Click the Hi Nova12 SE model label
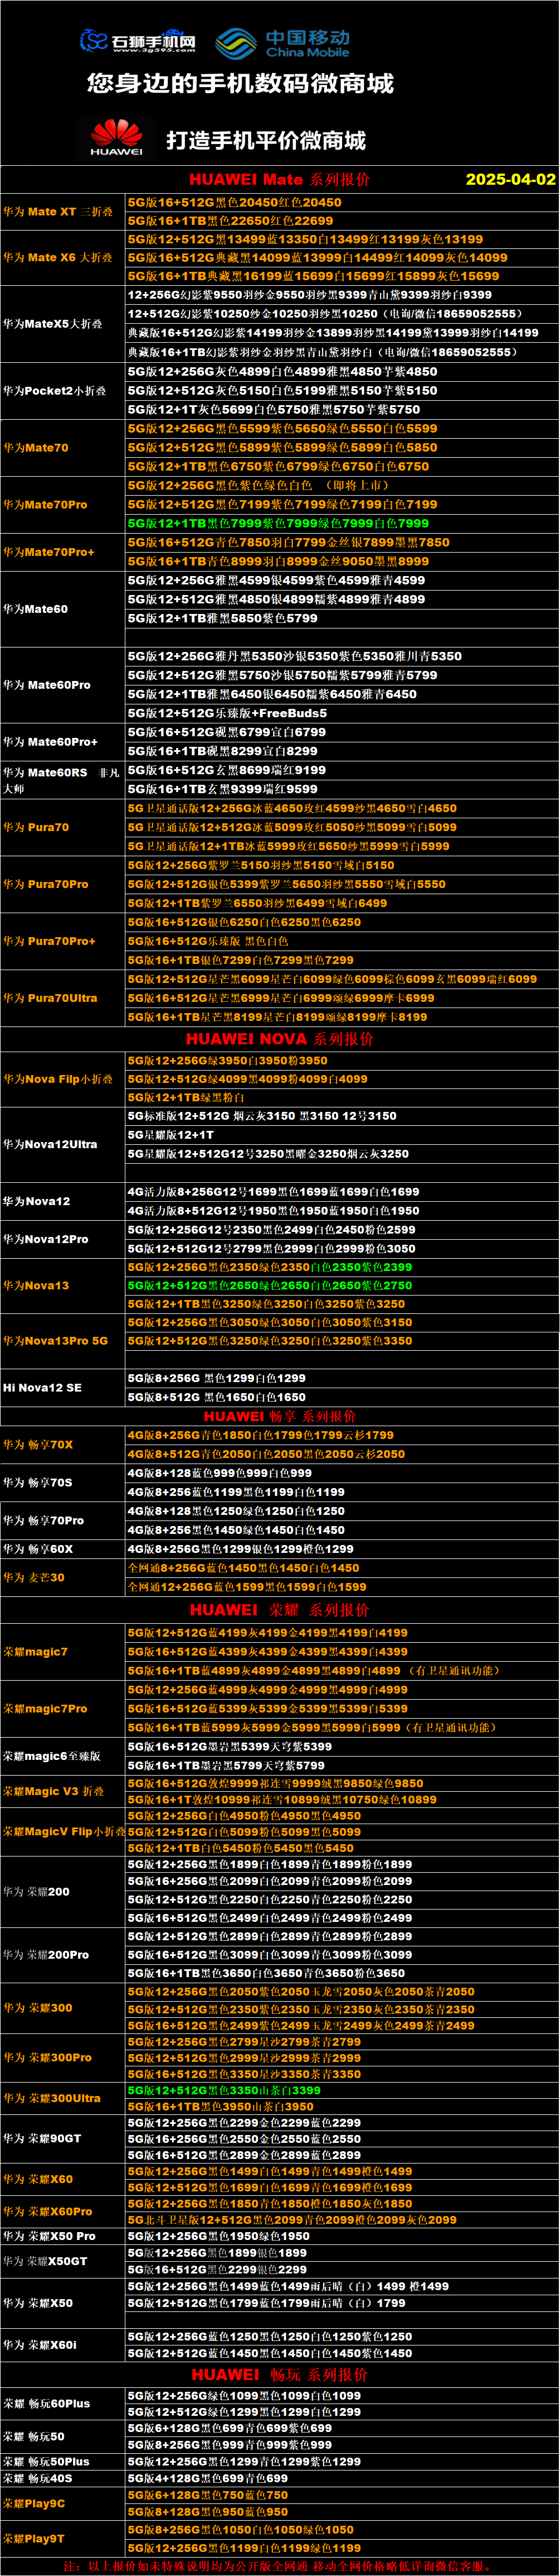The width and height of the screenshot is (560, 2576). click(42, 1388)
